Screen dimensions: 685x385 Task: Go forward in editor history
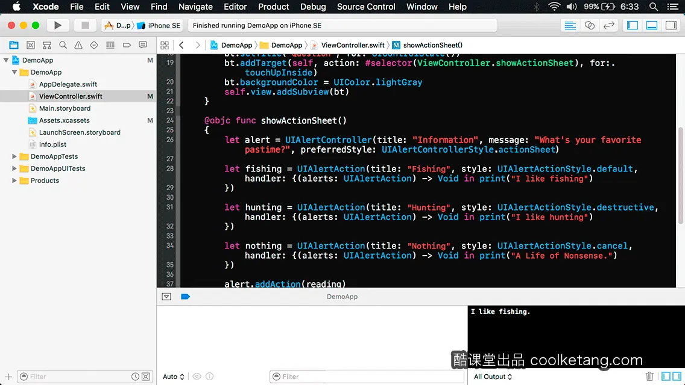coord(197,45)
